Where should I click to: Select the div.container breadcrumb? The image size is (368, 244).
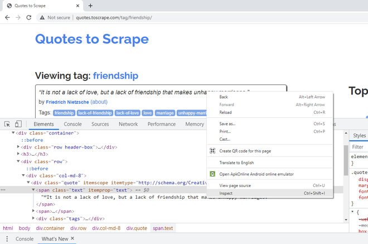[50, 228]
